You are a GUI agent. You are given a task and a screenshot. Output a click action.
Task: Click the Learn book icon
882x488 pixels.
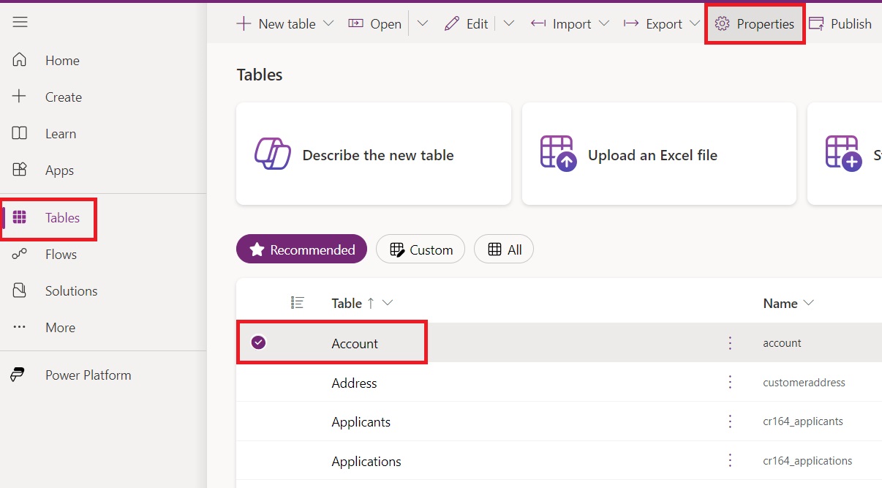pos(20,133)
